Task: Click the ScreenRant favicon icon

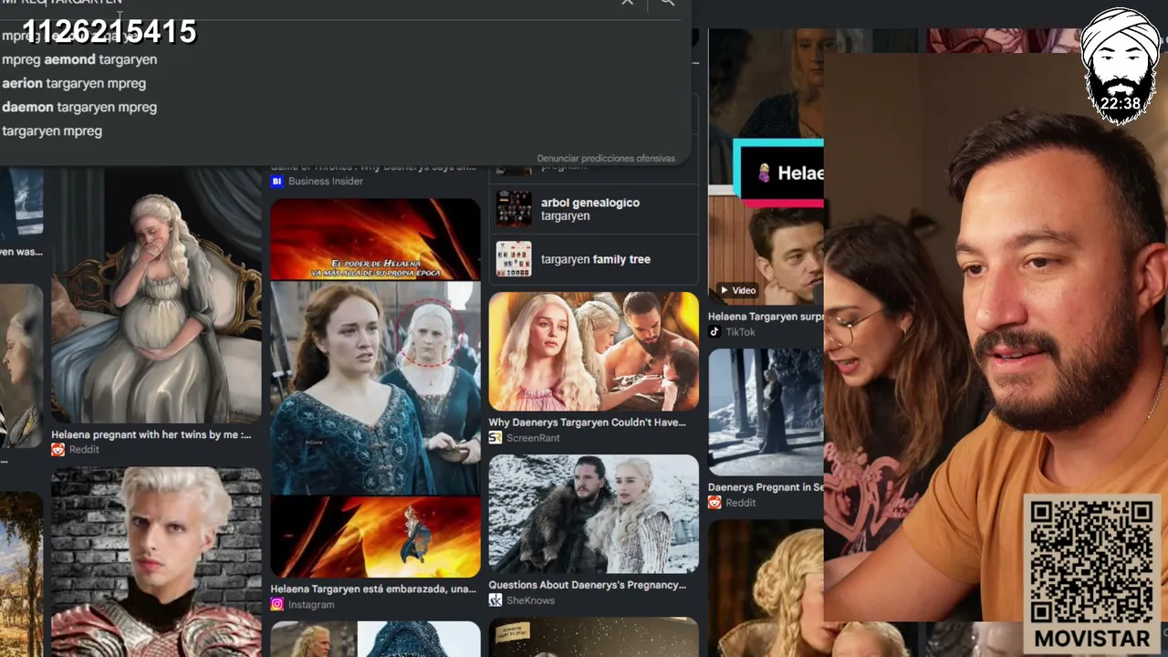Action: click(495, 438)
